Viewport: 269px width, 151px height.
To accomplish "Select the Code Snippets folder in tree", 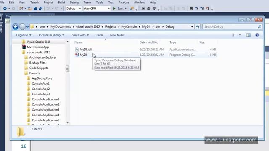I will pyautogui.click(x=39, y=68).
